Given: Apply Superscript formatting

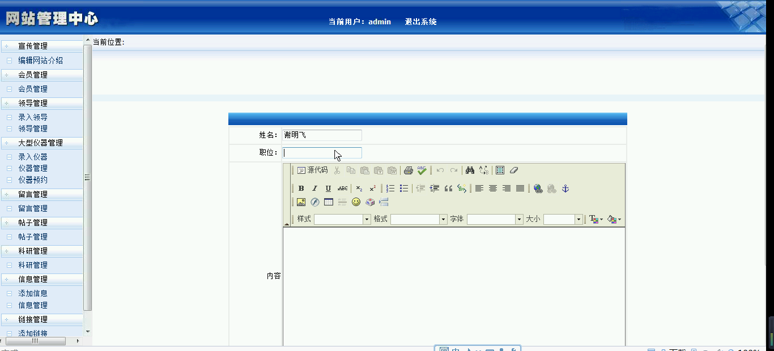Looking at the screenshot, I should click(373, 189).
